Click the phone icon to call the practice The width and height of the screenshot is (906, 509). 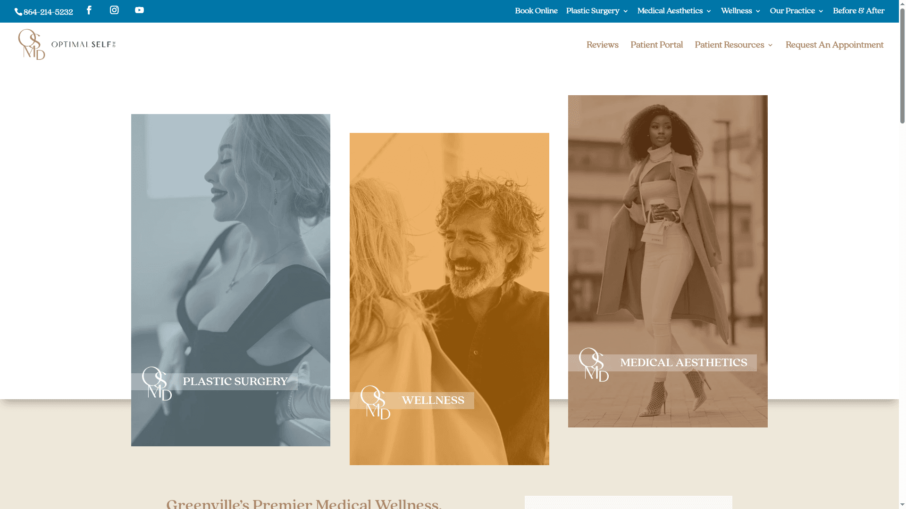(x=18, y=12)
